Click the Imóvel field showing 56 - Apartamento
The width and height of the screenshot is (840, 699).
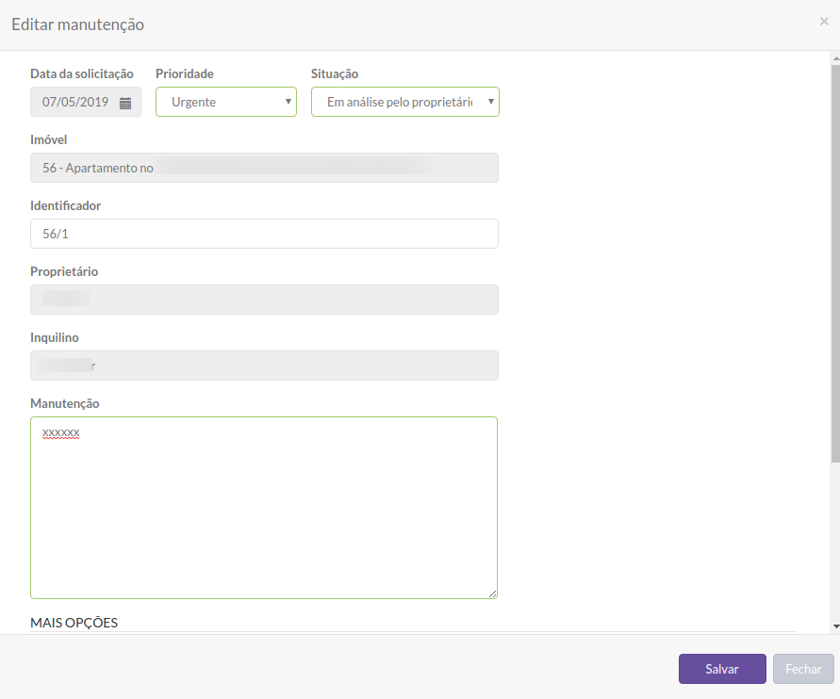tap(264, 168)
